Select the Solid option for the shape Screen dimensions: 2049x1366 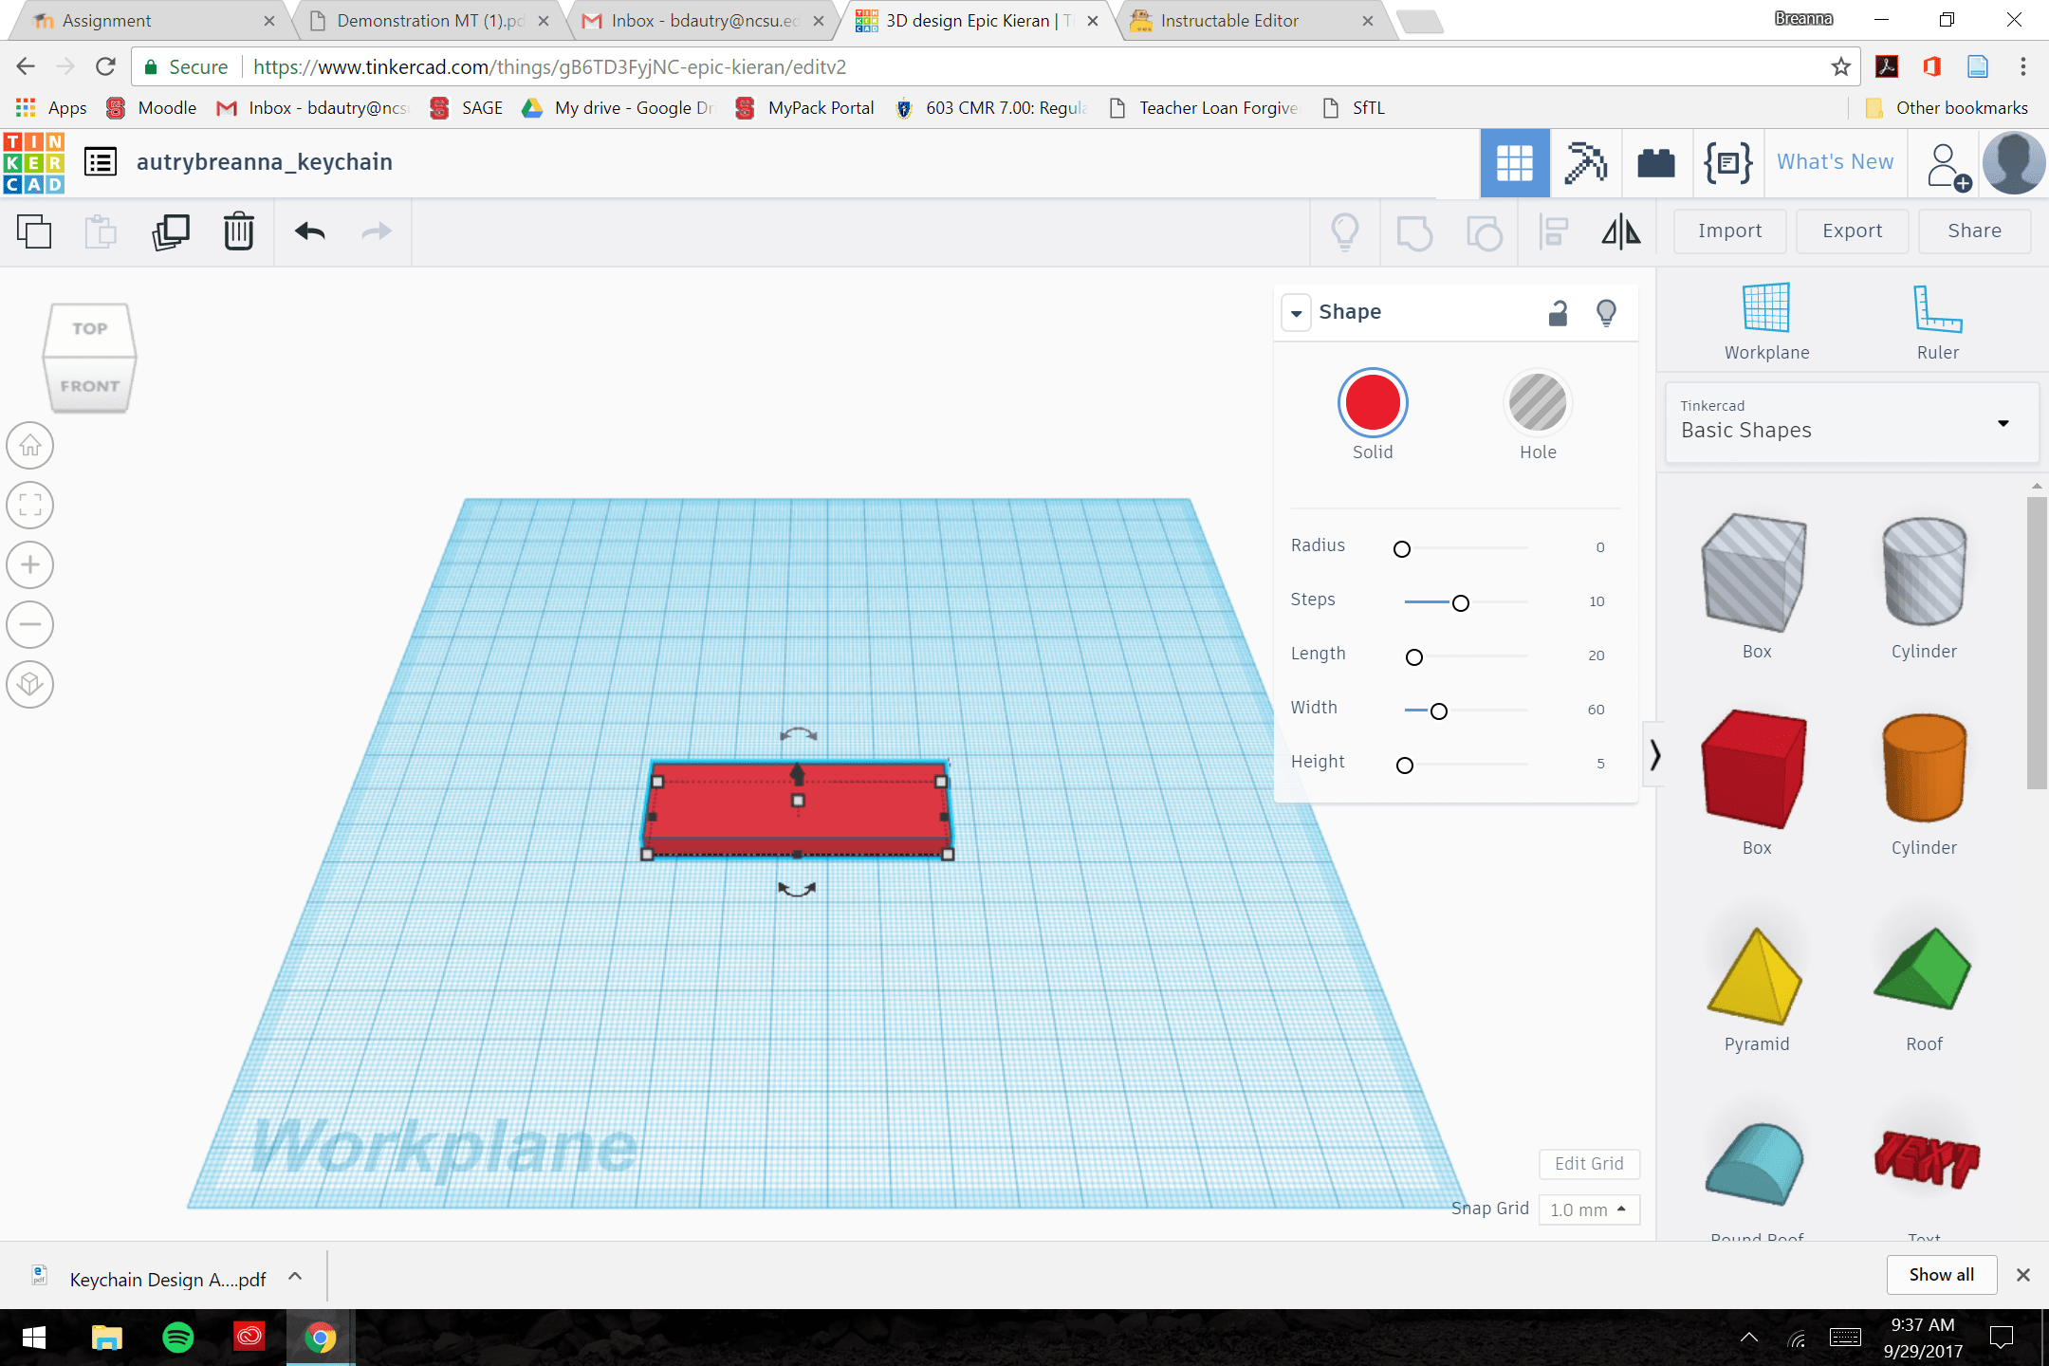pos(1373,402)
